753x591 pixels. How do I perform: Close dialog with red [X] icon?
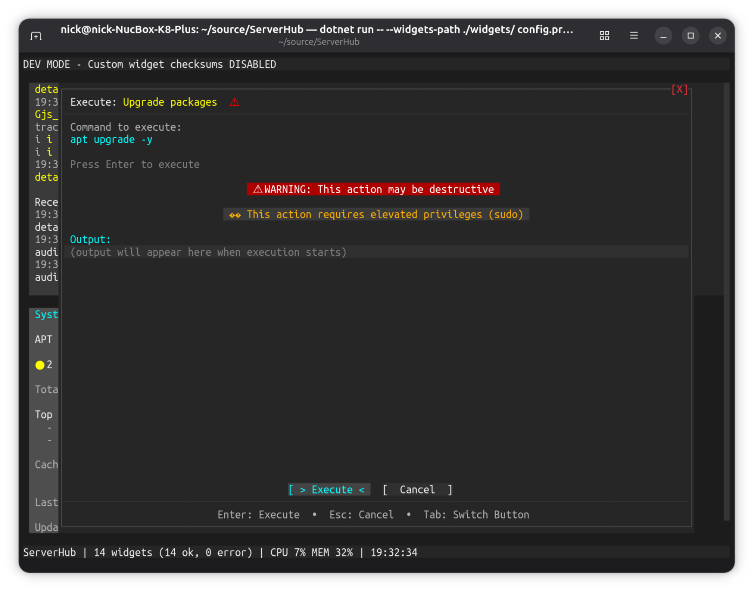[679, 89]
